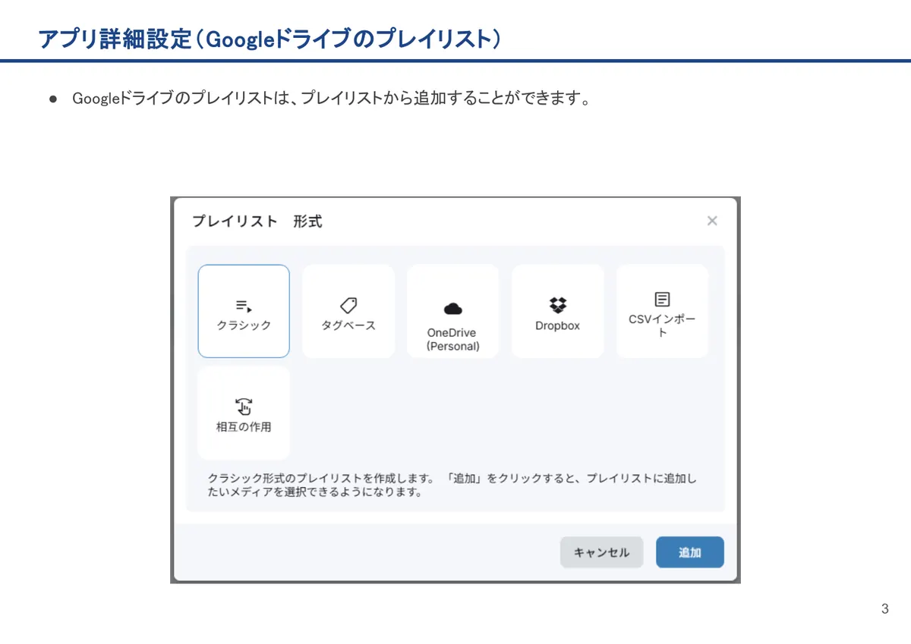Choose the タグベース tag icon
Image resolution: width=911 pixels, height=644 pixels.
point(348,306)
